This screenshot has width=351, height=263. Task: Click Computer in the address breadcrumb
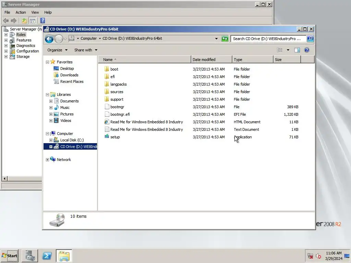(x=89, y=38)
